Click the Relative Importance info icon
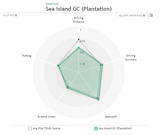This screenshot has height=135, width=161. coord(144,16)
